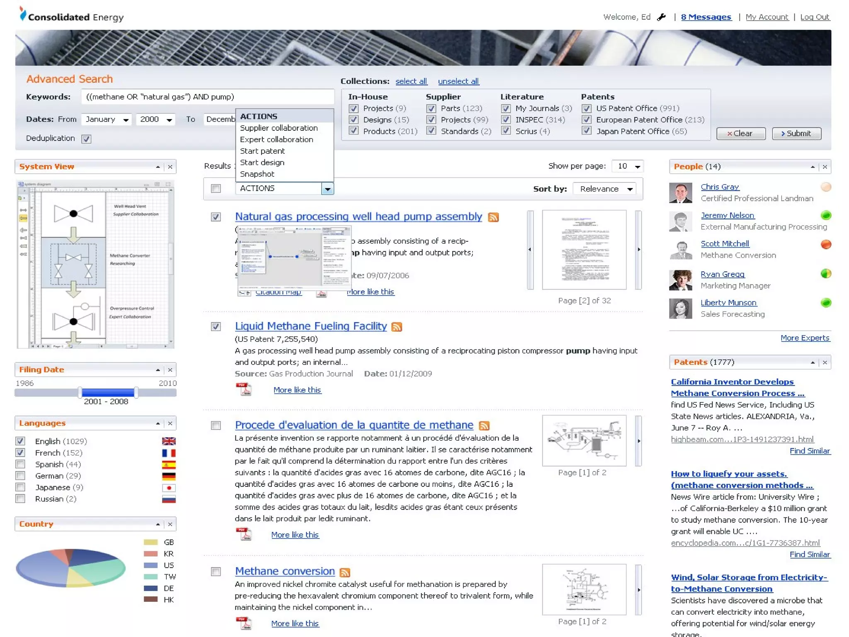Click RSS feed icon next to Liquid Methane Fueling Facility

(x=397, y=327)
